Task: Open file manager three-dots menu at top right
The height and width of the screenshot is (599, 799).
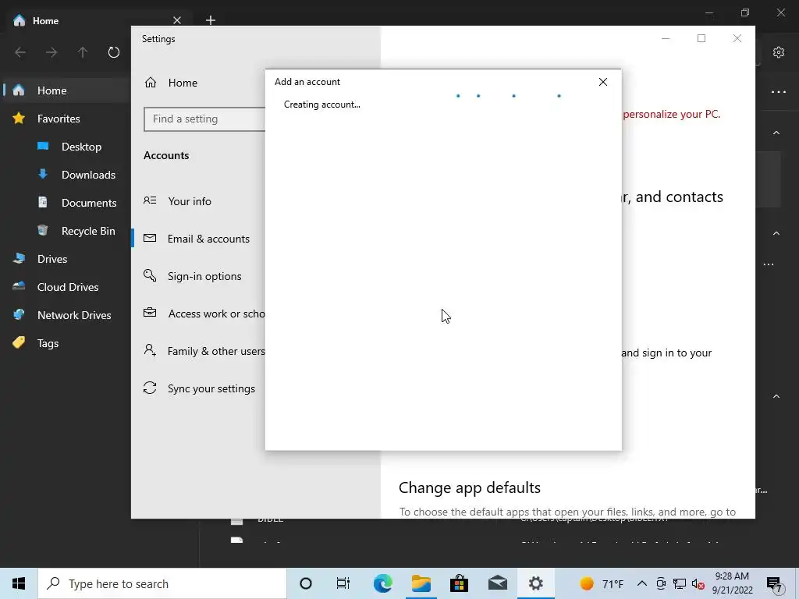Action: (778, 92)
